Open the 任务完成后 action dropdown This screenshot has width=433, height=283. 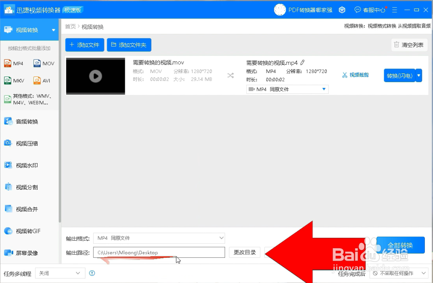click(399, 273)
